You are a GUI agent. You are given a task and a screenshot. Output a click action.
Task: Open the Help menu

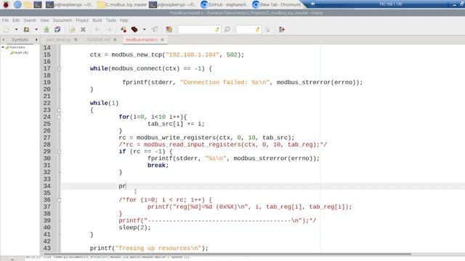(124, 20)
